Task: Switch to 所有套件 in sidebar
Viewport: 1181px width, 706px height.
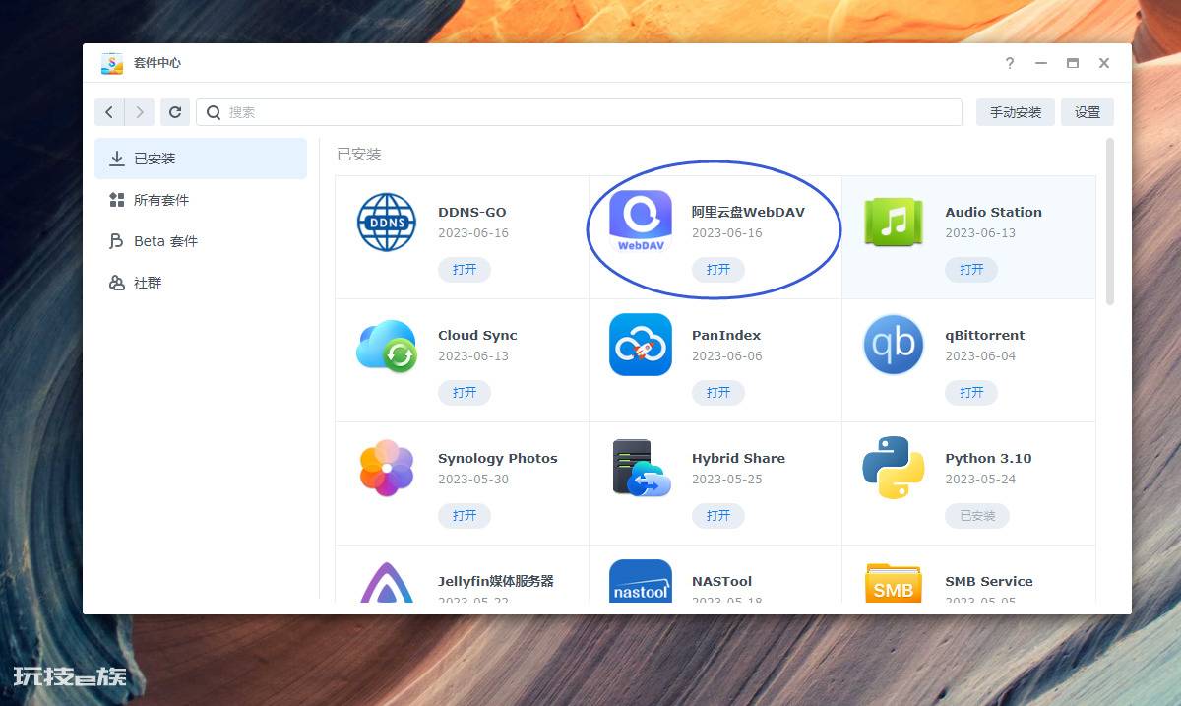Action: coord(161,200)
